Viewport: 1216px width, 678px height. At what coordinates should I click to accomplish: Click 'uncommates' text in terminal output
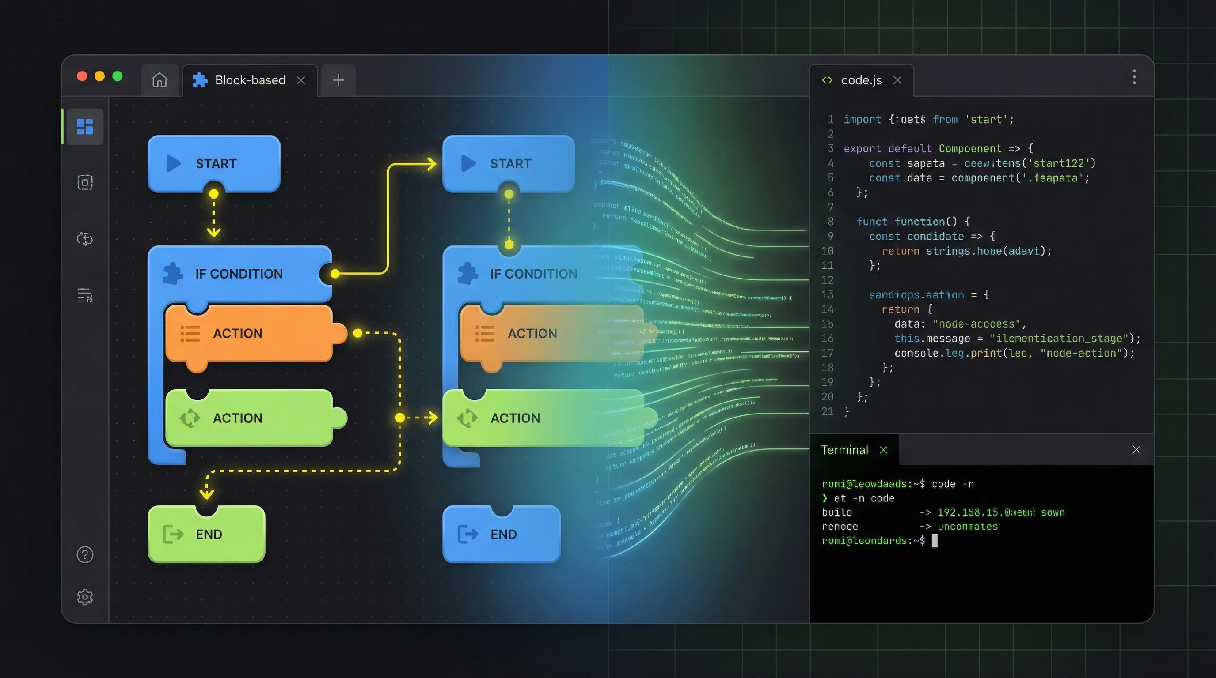point(968,527)
